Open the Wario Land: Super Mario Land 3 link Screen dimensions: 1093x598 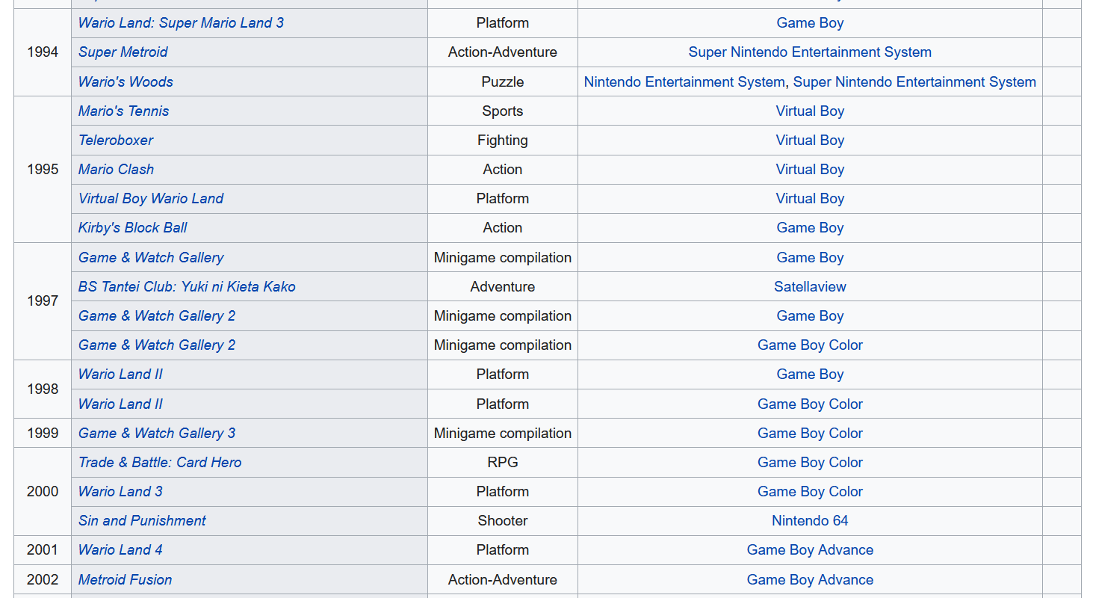click(x=181, y=23)
